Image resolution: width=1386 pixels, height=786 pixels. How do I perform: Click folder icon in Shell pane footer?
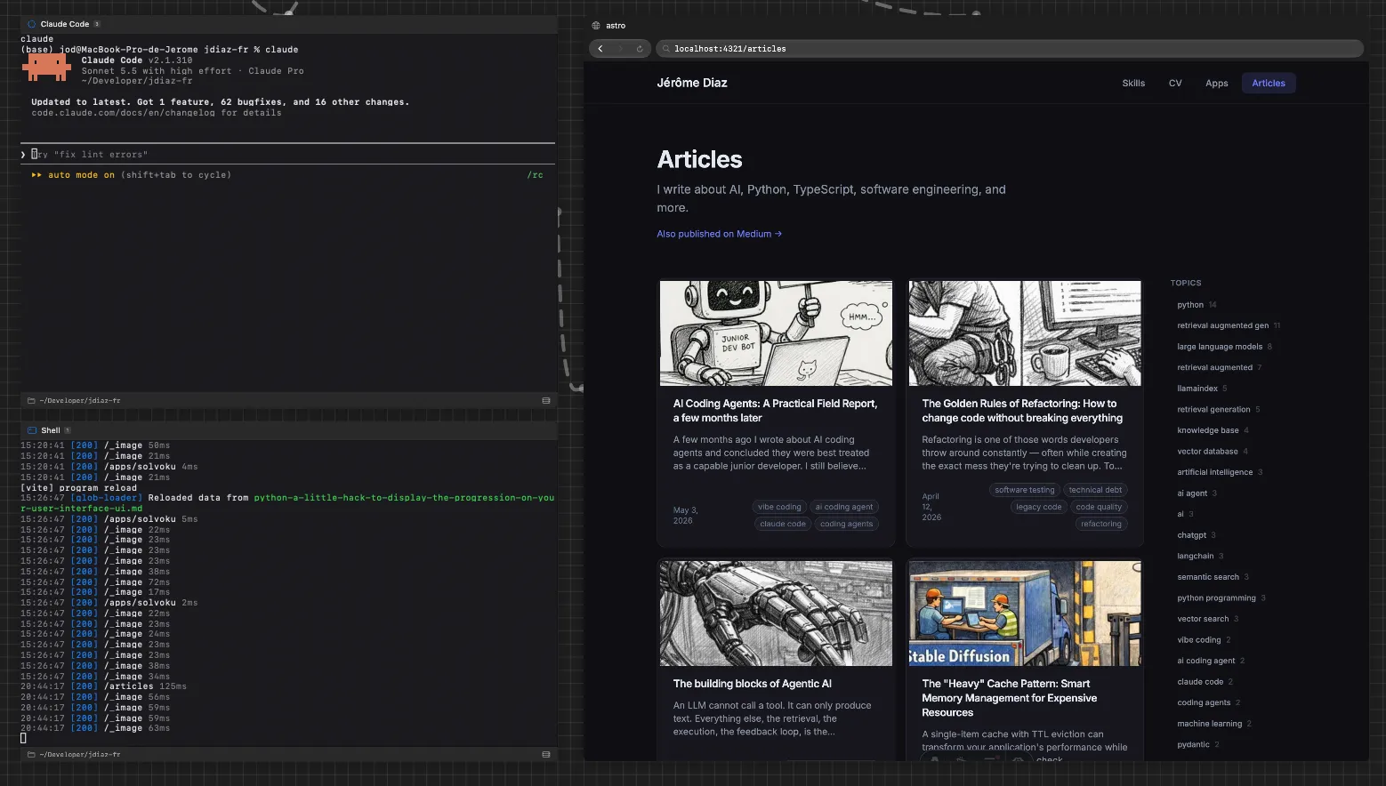click(31, 755)
